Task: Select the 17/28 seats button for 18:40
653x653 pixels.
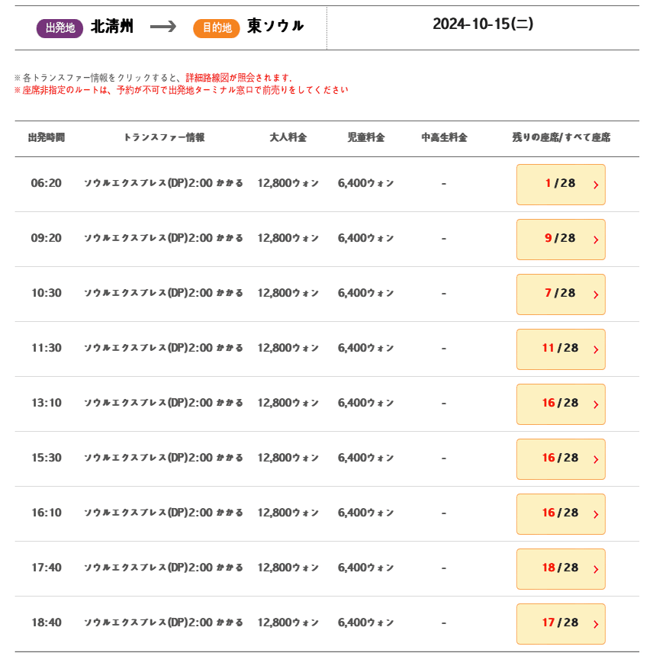Action: pos(560,623)
